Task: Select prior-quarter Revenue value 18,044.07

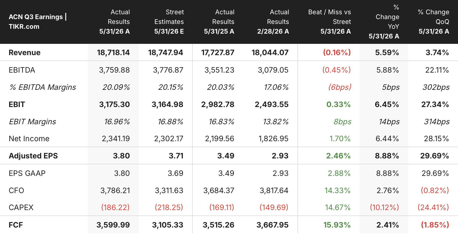Action: point(270,52)
